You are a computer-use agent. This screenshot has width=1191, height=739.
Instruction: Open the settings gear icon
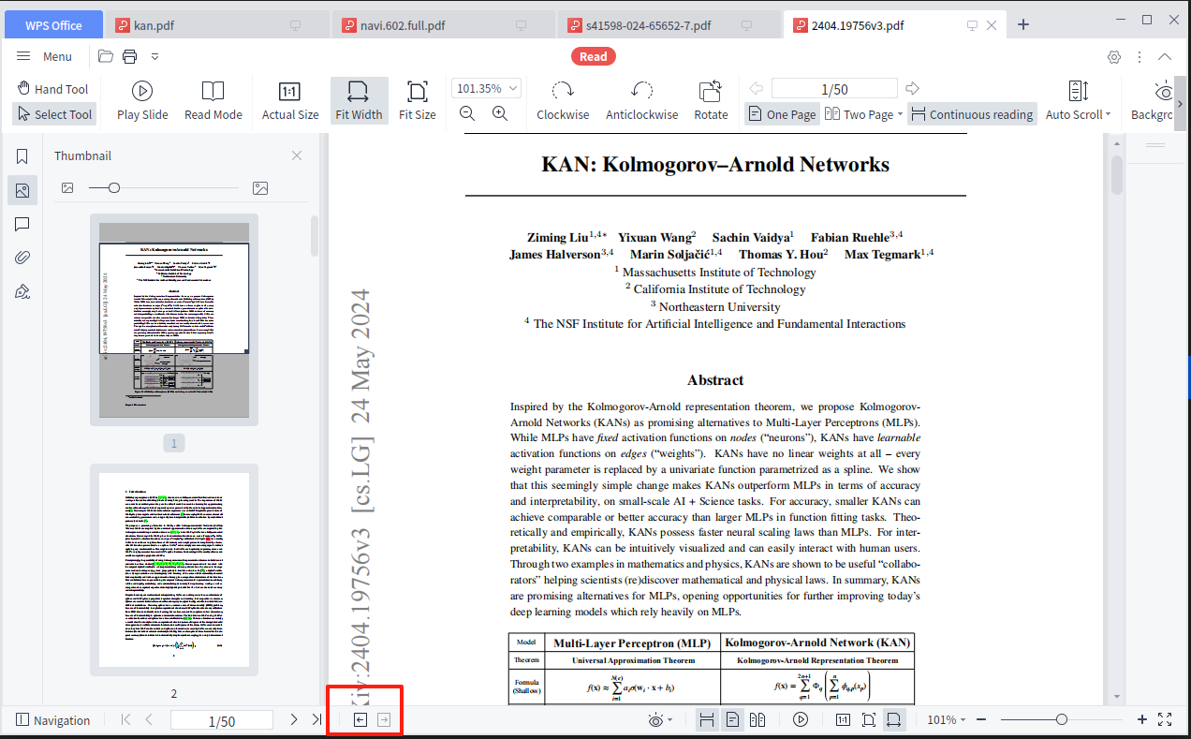tap(1114, 56)
